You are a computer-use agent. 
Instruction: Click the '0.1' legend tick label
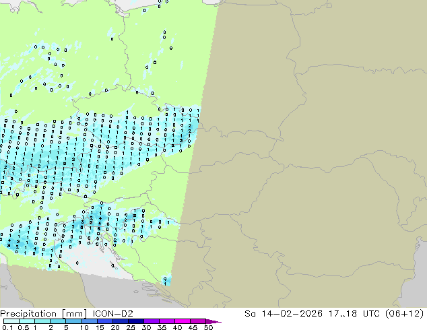8,327
